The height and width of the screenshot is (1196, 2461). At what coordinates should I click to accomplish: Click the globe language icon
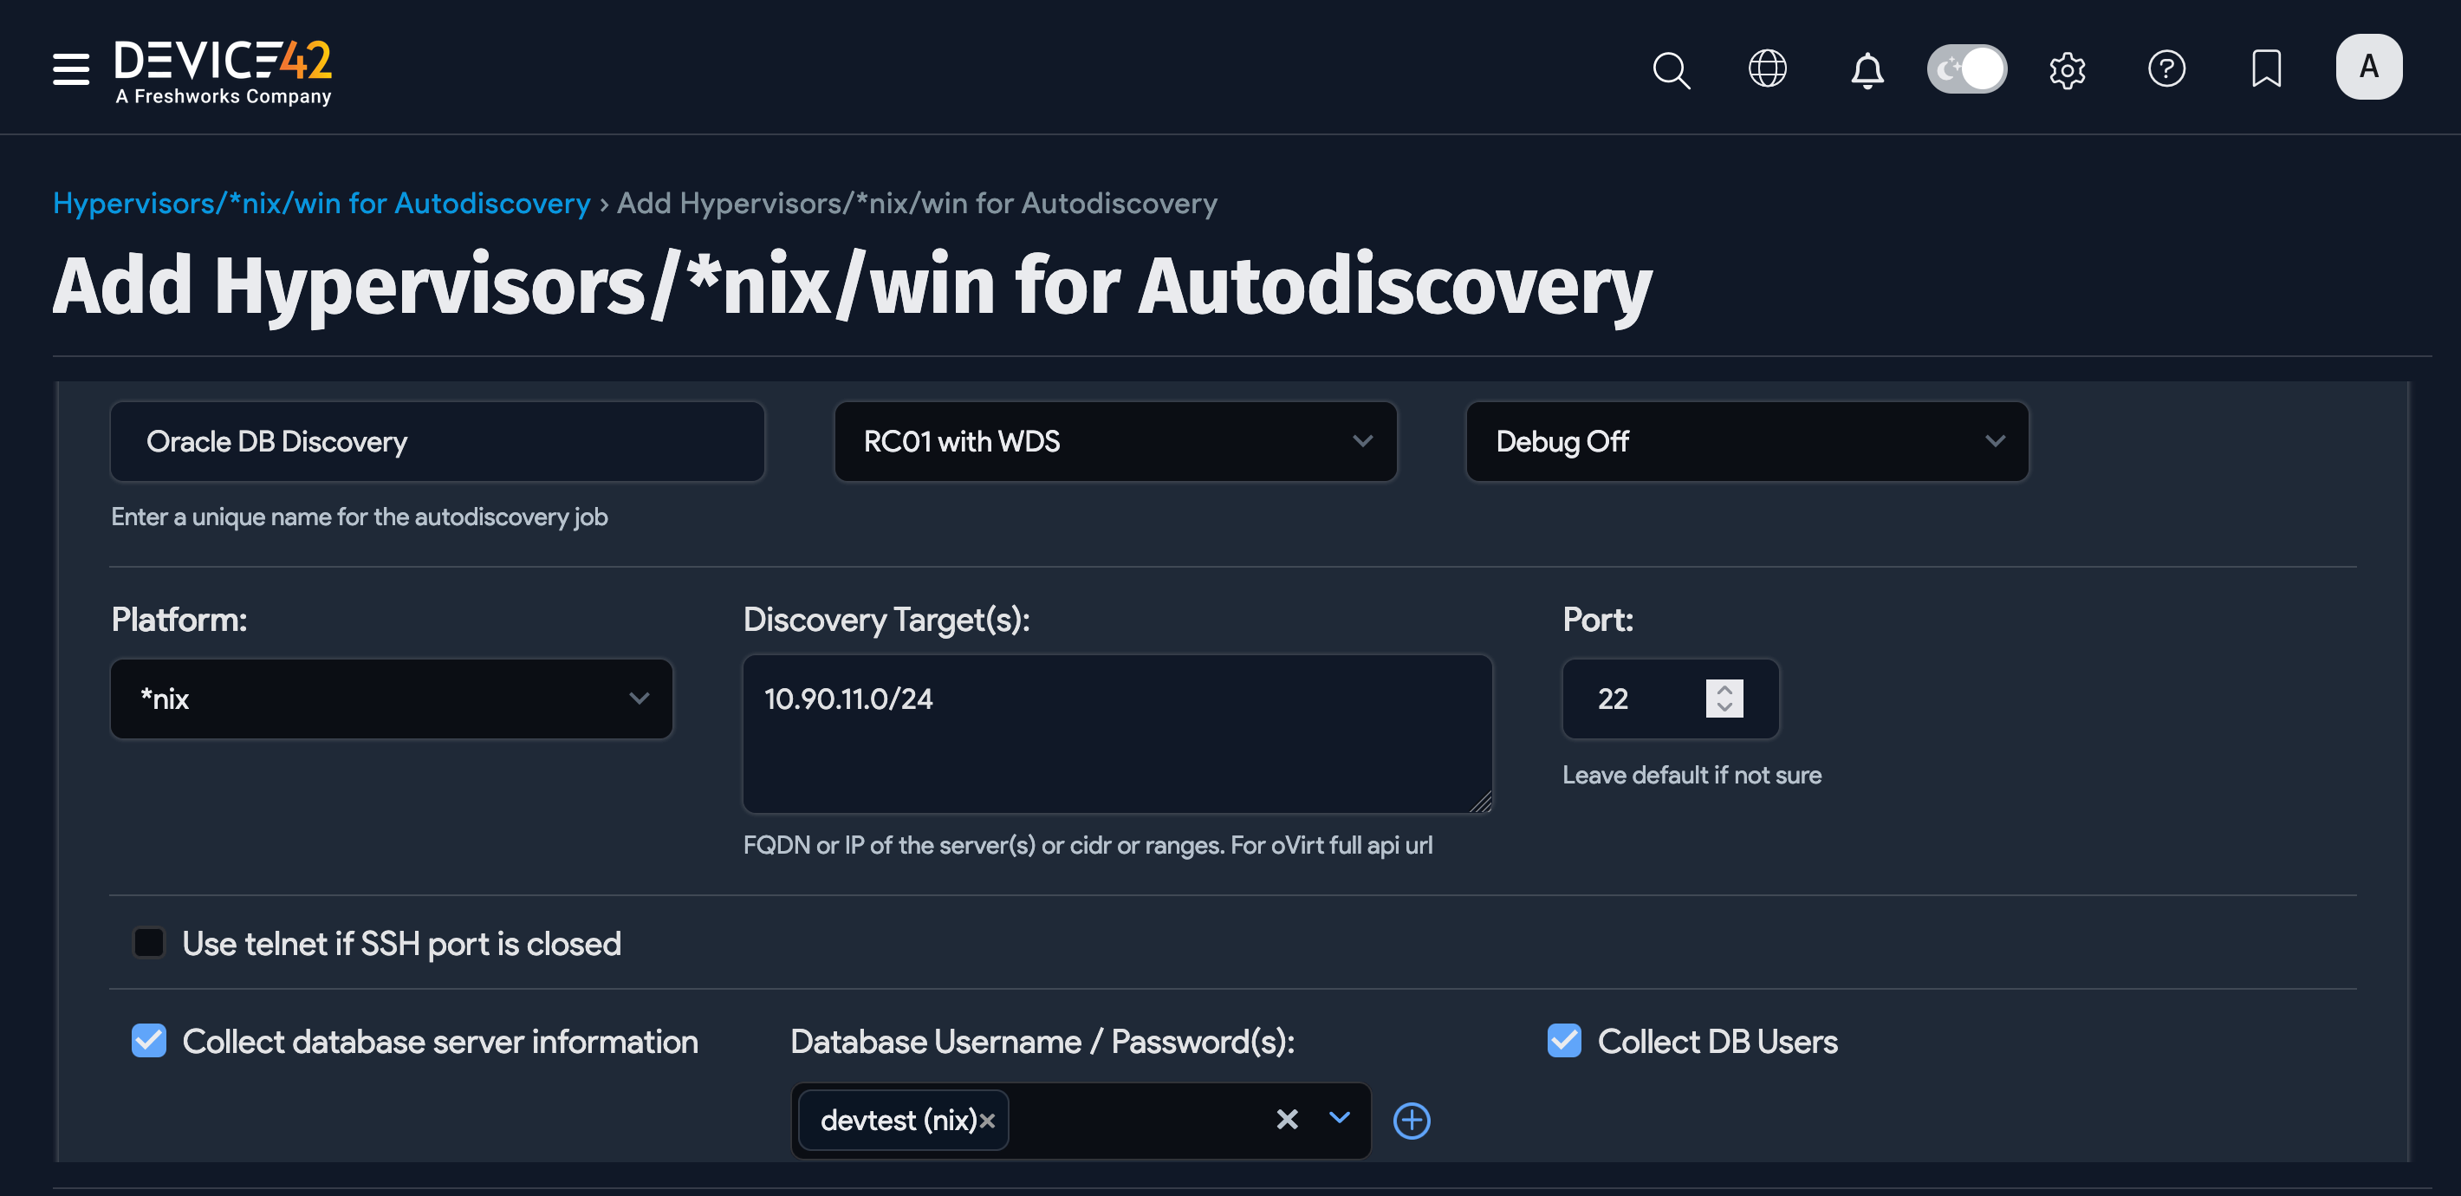click(x=1768, y=68)
